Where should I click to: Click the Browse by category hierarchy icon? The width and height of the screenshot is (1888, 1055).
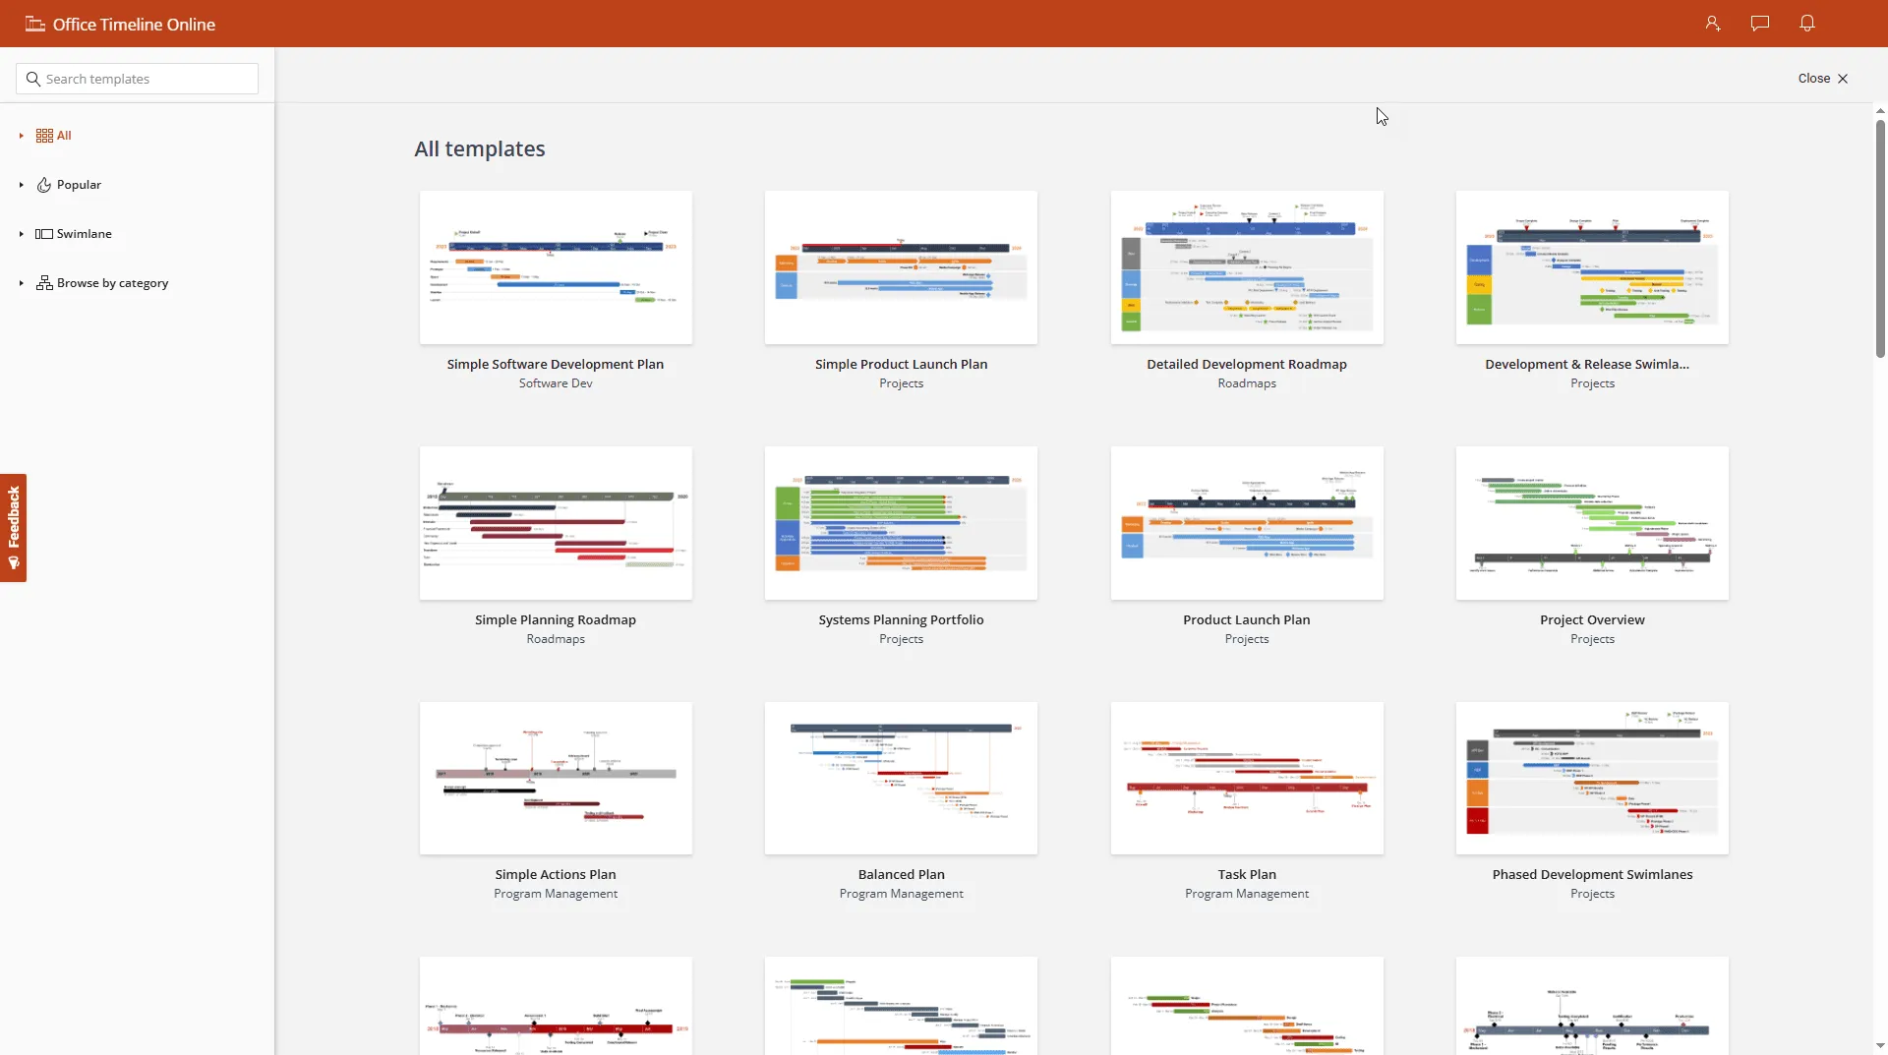pos(44,283)
